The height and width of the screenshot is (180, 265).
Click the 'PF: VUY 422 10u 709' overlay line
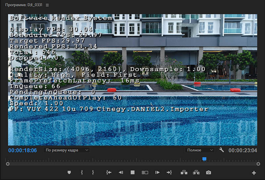point(109,109)
